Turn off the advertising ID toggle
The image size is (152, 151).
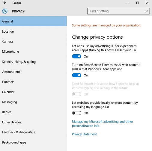[76, 56]
